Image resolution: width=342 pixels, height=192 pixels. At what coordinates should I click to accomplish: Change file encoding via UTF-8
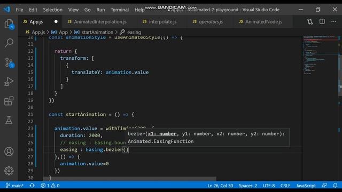pos(269,186)
